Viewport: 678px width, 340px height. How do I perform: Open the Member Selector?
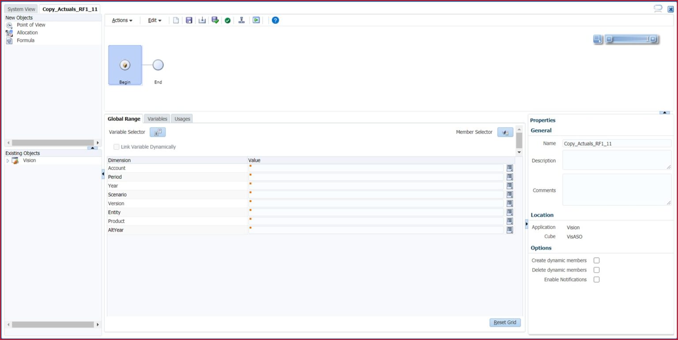coord(505,132)
